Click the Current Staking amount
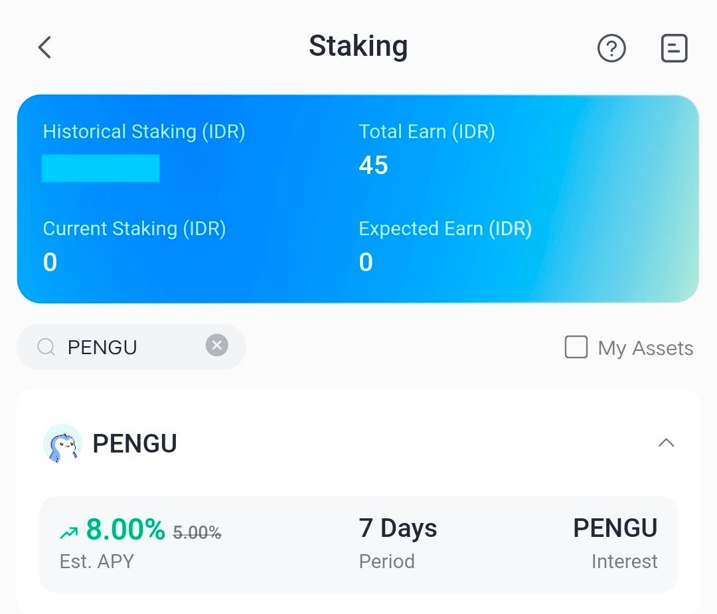 tap(50, 262)
